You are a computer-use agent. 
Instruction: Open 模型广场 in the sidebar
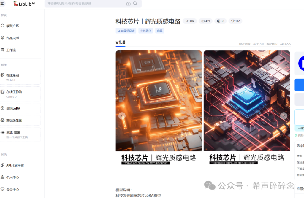[x=12, y=26]
